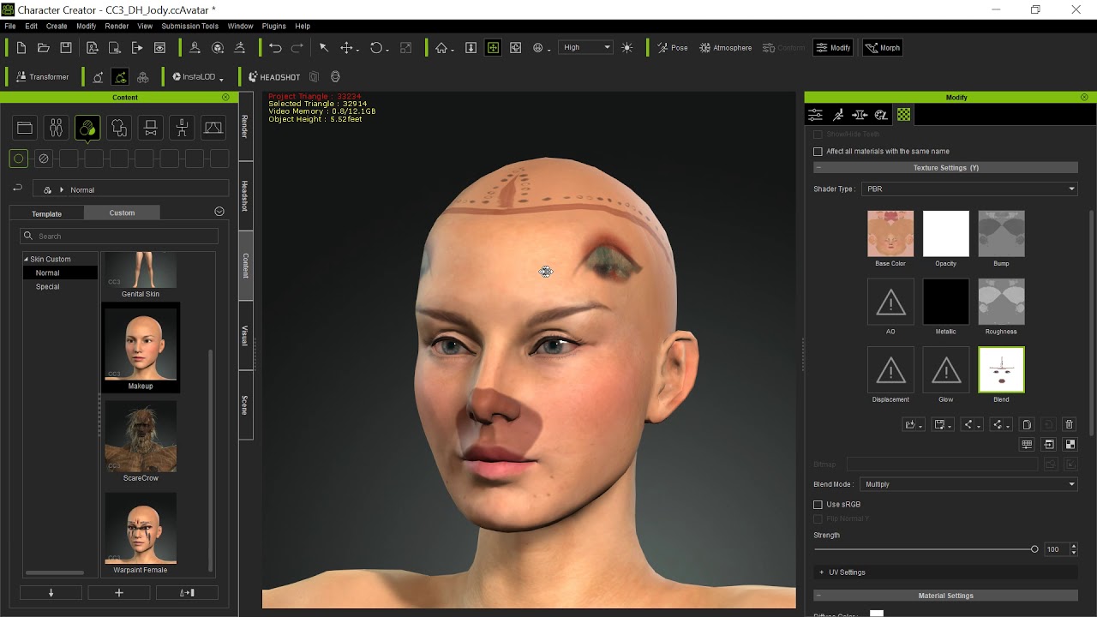The image size is (1097, 617).
Task: Click the Add plus button in Content
Action: coord(119,592)
